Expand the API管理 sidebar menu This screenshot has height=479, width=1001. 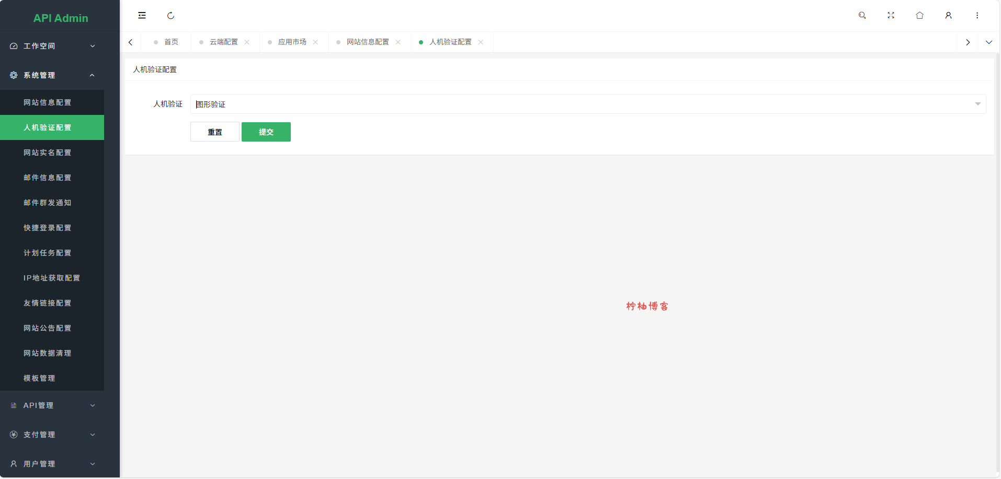click(x=52, y=405)
